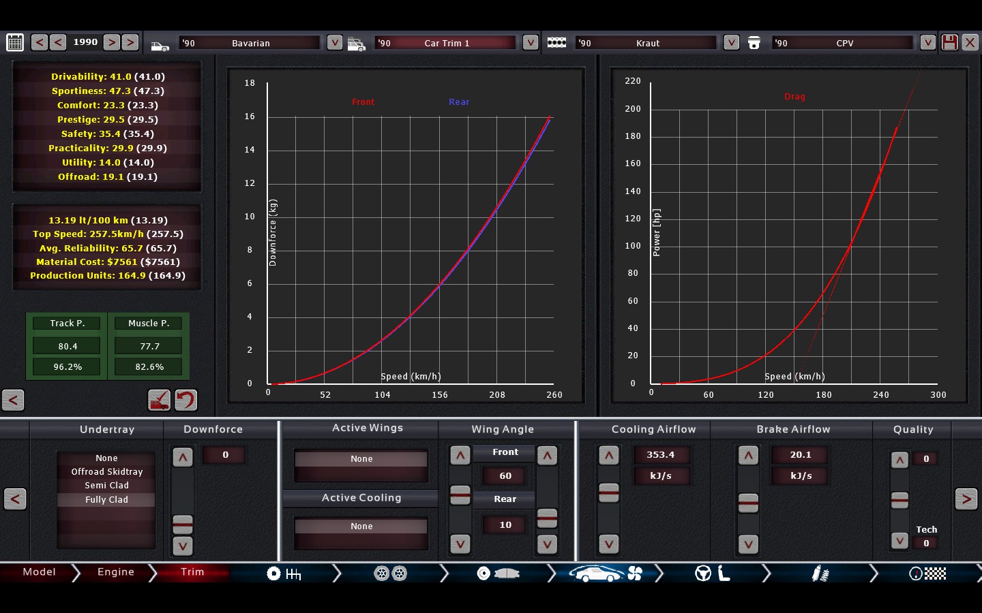The height and width of the screenshot is (613, 982).
Task: Decrease Cooling Airflow with down arrow
Action: pos(609,544)
